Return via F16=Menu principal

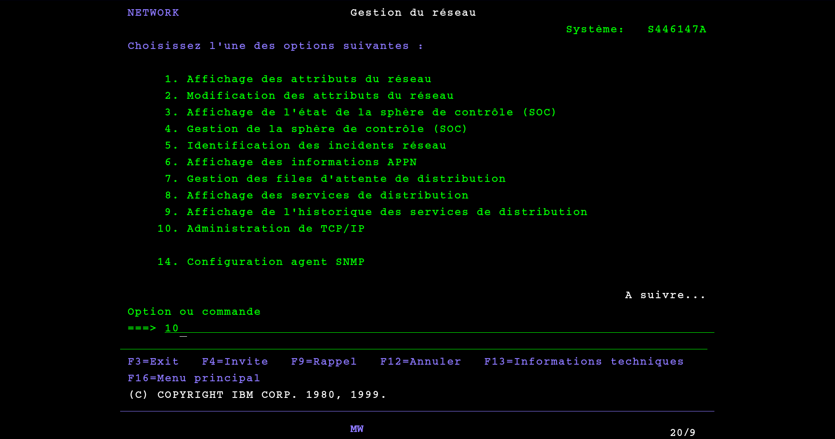coord(194,378)
